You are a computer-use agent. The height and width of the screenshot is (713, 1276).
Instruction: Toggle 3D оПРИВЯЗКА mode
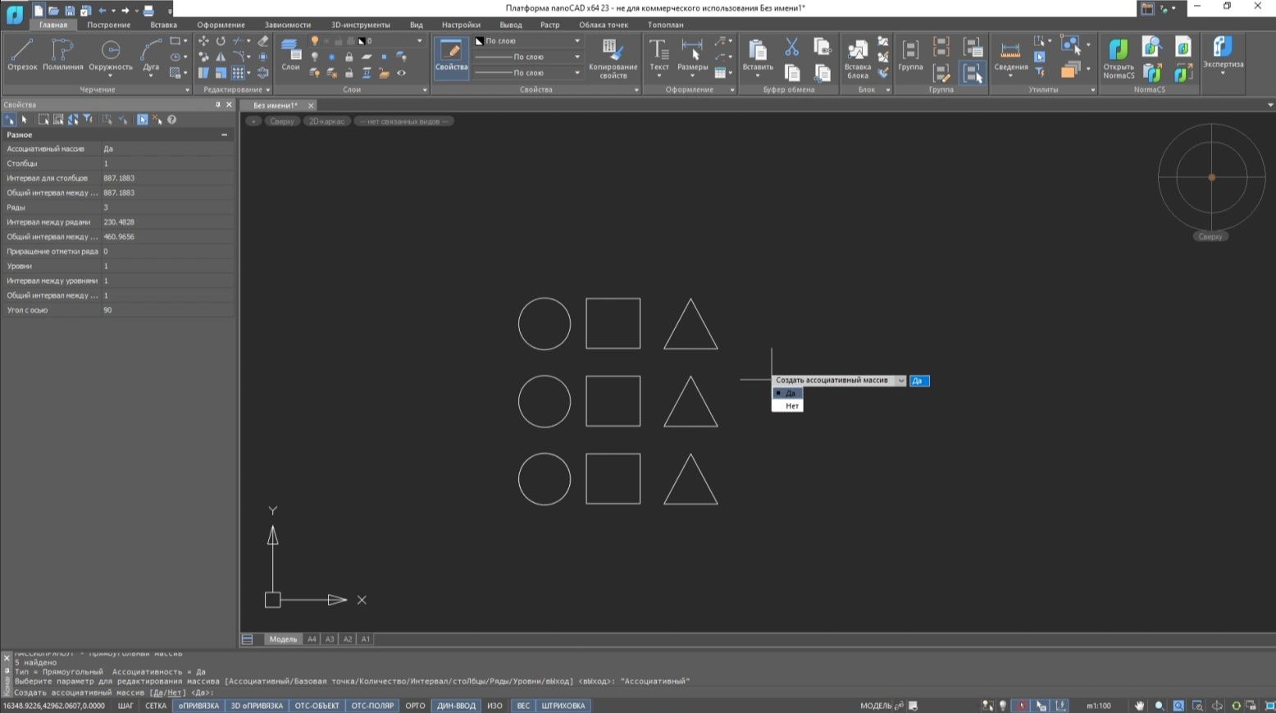pyautogui.click(x=257, y=706)
